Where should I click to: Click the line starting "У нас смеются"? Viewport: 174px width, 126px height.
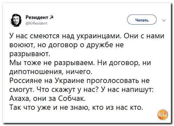pos(87,36)
